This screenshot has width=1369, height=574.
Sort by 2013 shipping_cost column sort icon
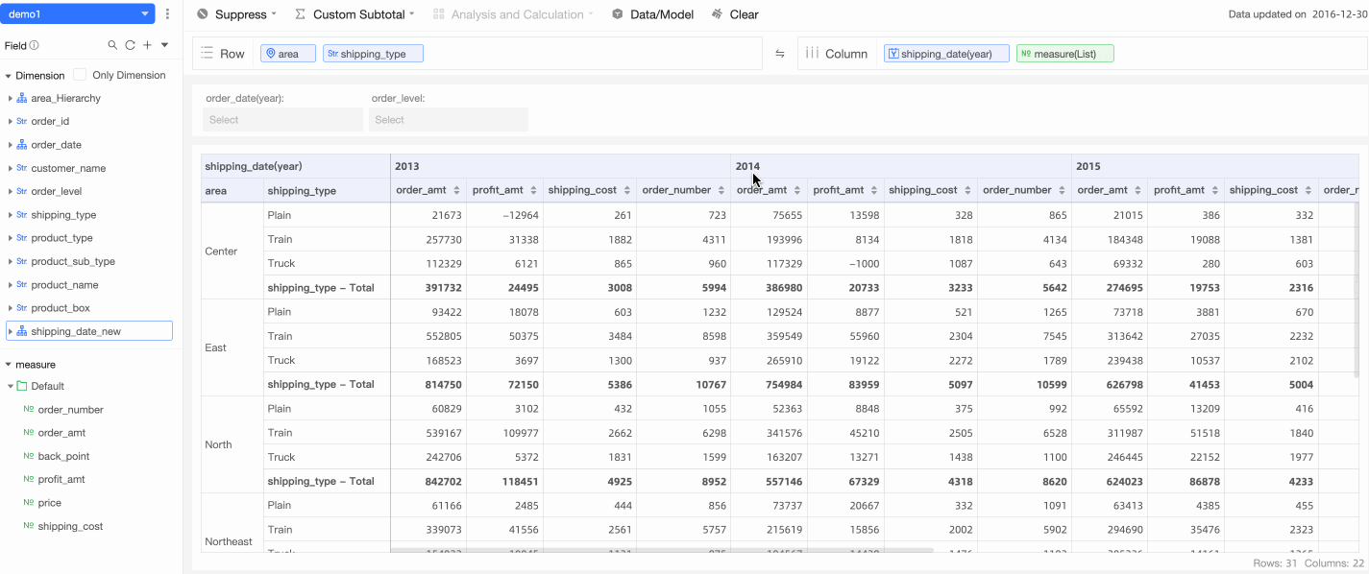(626, 191)
